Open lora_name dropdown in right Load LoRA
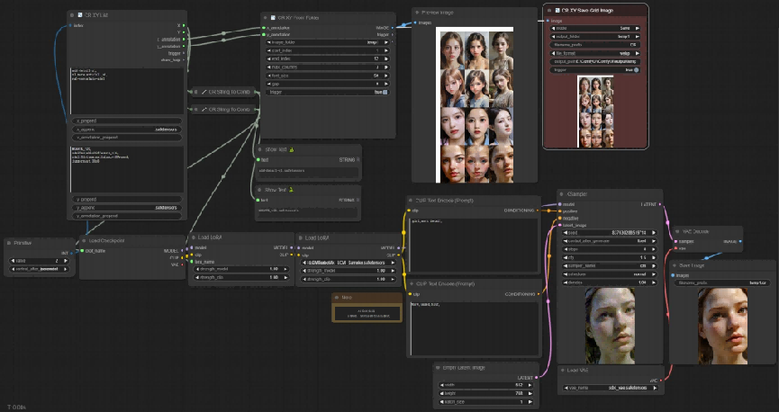The height and width of the screenshot is (412, 779). tap(349, 262)
